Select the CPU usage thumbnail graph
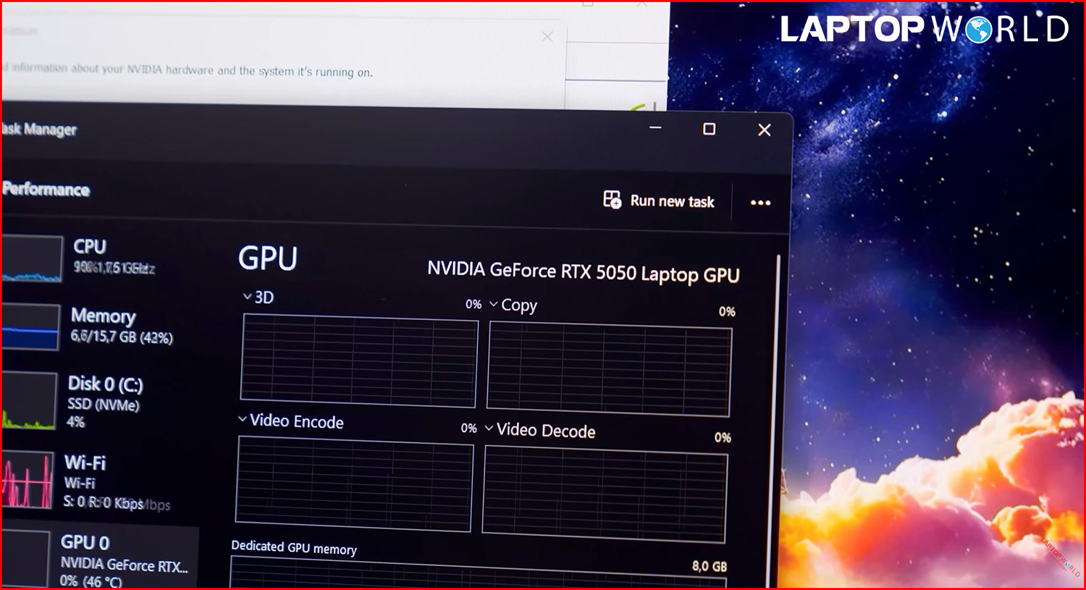Image resolution: width=1086 pixels, height=590 pixels. coord(31,259)
